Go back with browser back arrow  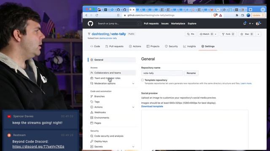point(86,15)
